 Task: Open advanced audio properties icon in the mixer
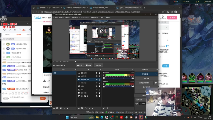tap(104, 109)
